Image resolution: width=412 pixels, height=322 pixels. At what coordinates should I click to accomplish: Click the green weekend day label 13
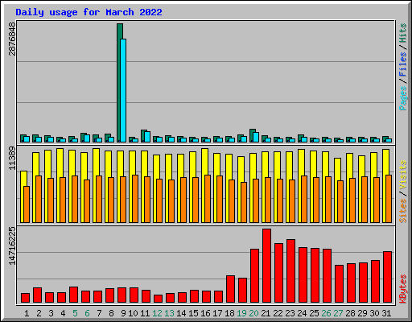tap(169, 313)
